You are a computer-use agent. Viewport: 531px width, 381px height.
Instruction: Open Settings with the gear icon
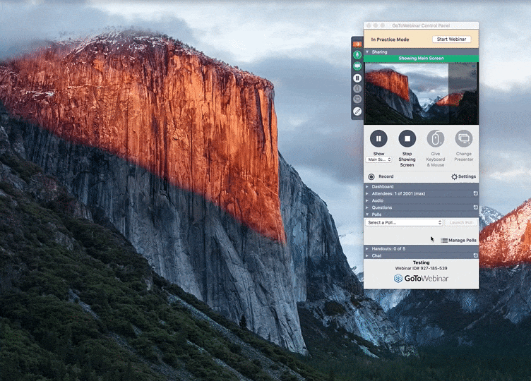tap(455, 176)
